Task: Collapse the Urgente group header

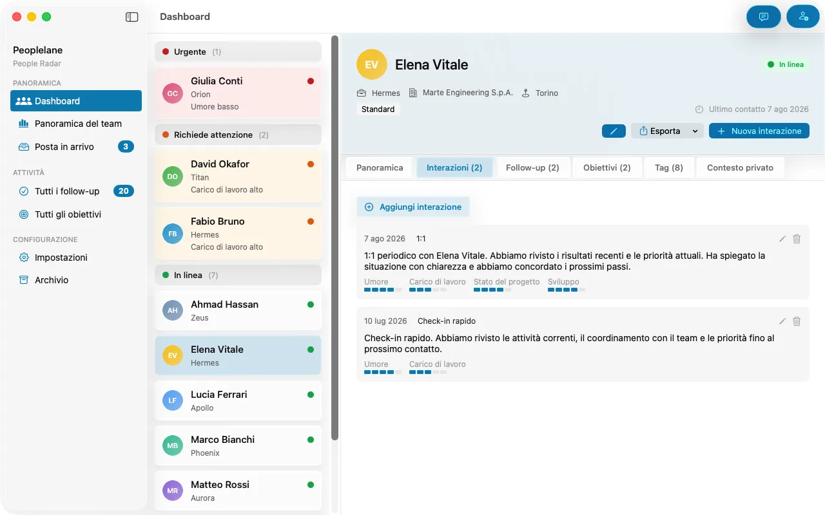Action: (x=238, y=51)
